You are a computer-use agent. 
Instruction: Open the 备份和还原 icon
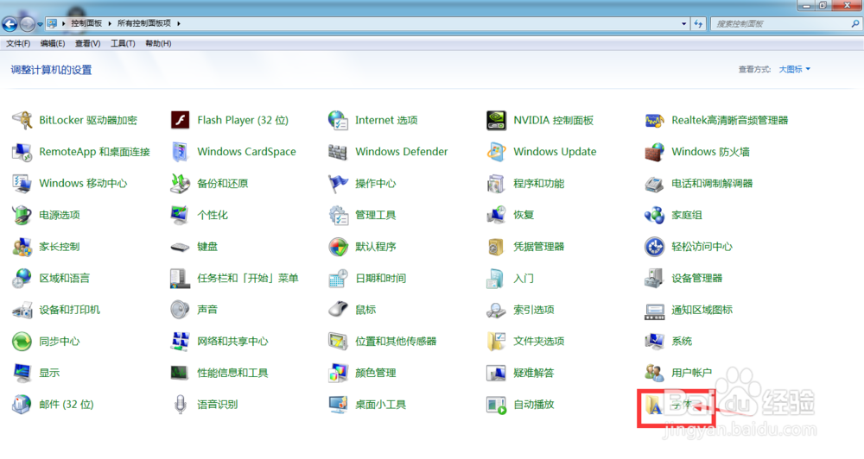(x=181, y=183)
